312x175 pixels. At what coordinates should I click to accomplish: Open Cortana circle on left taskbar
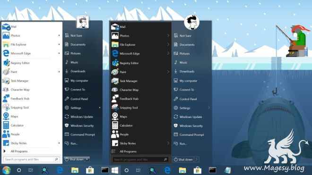coord(19,170)
